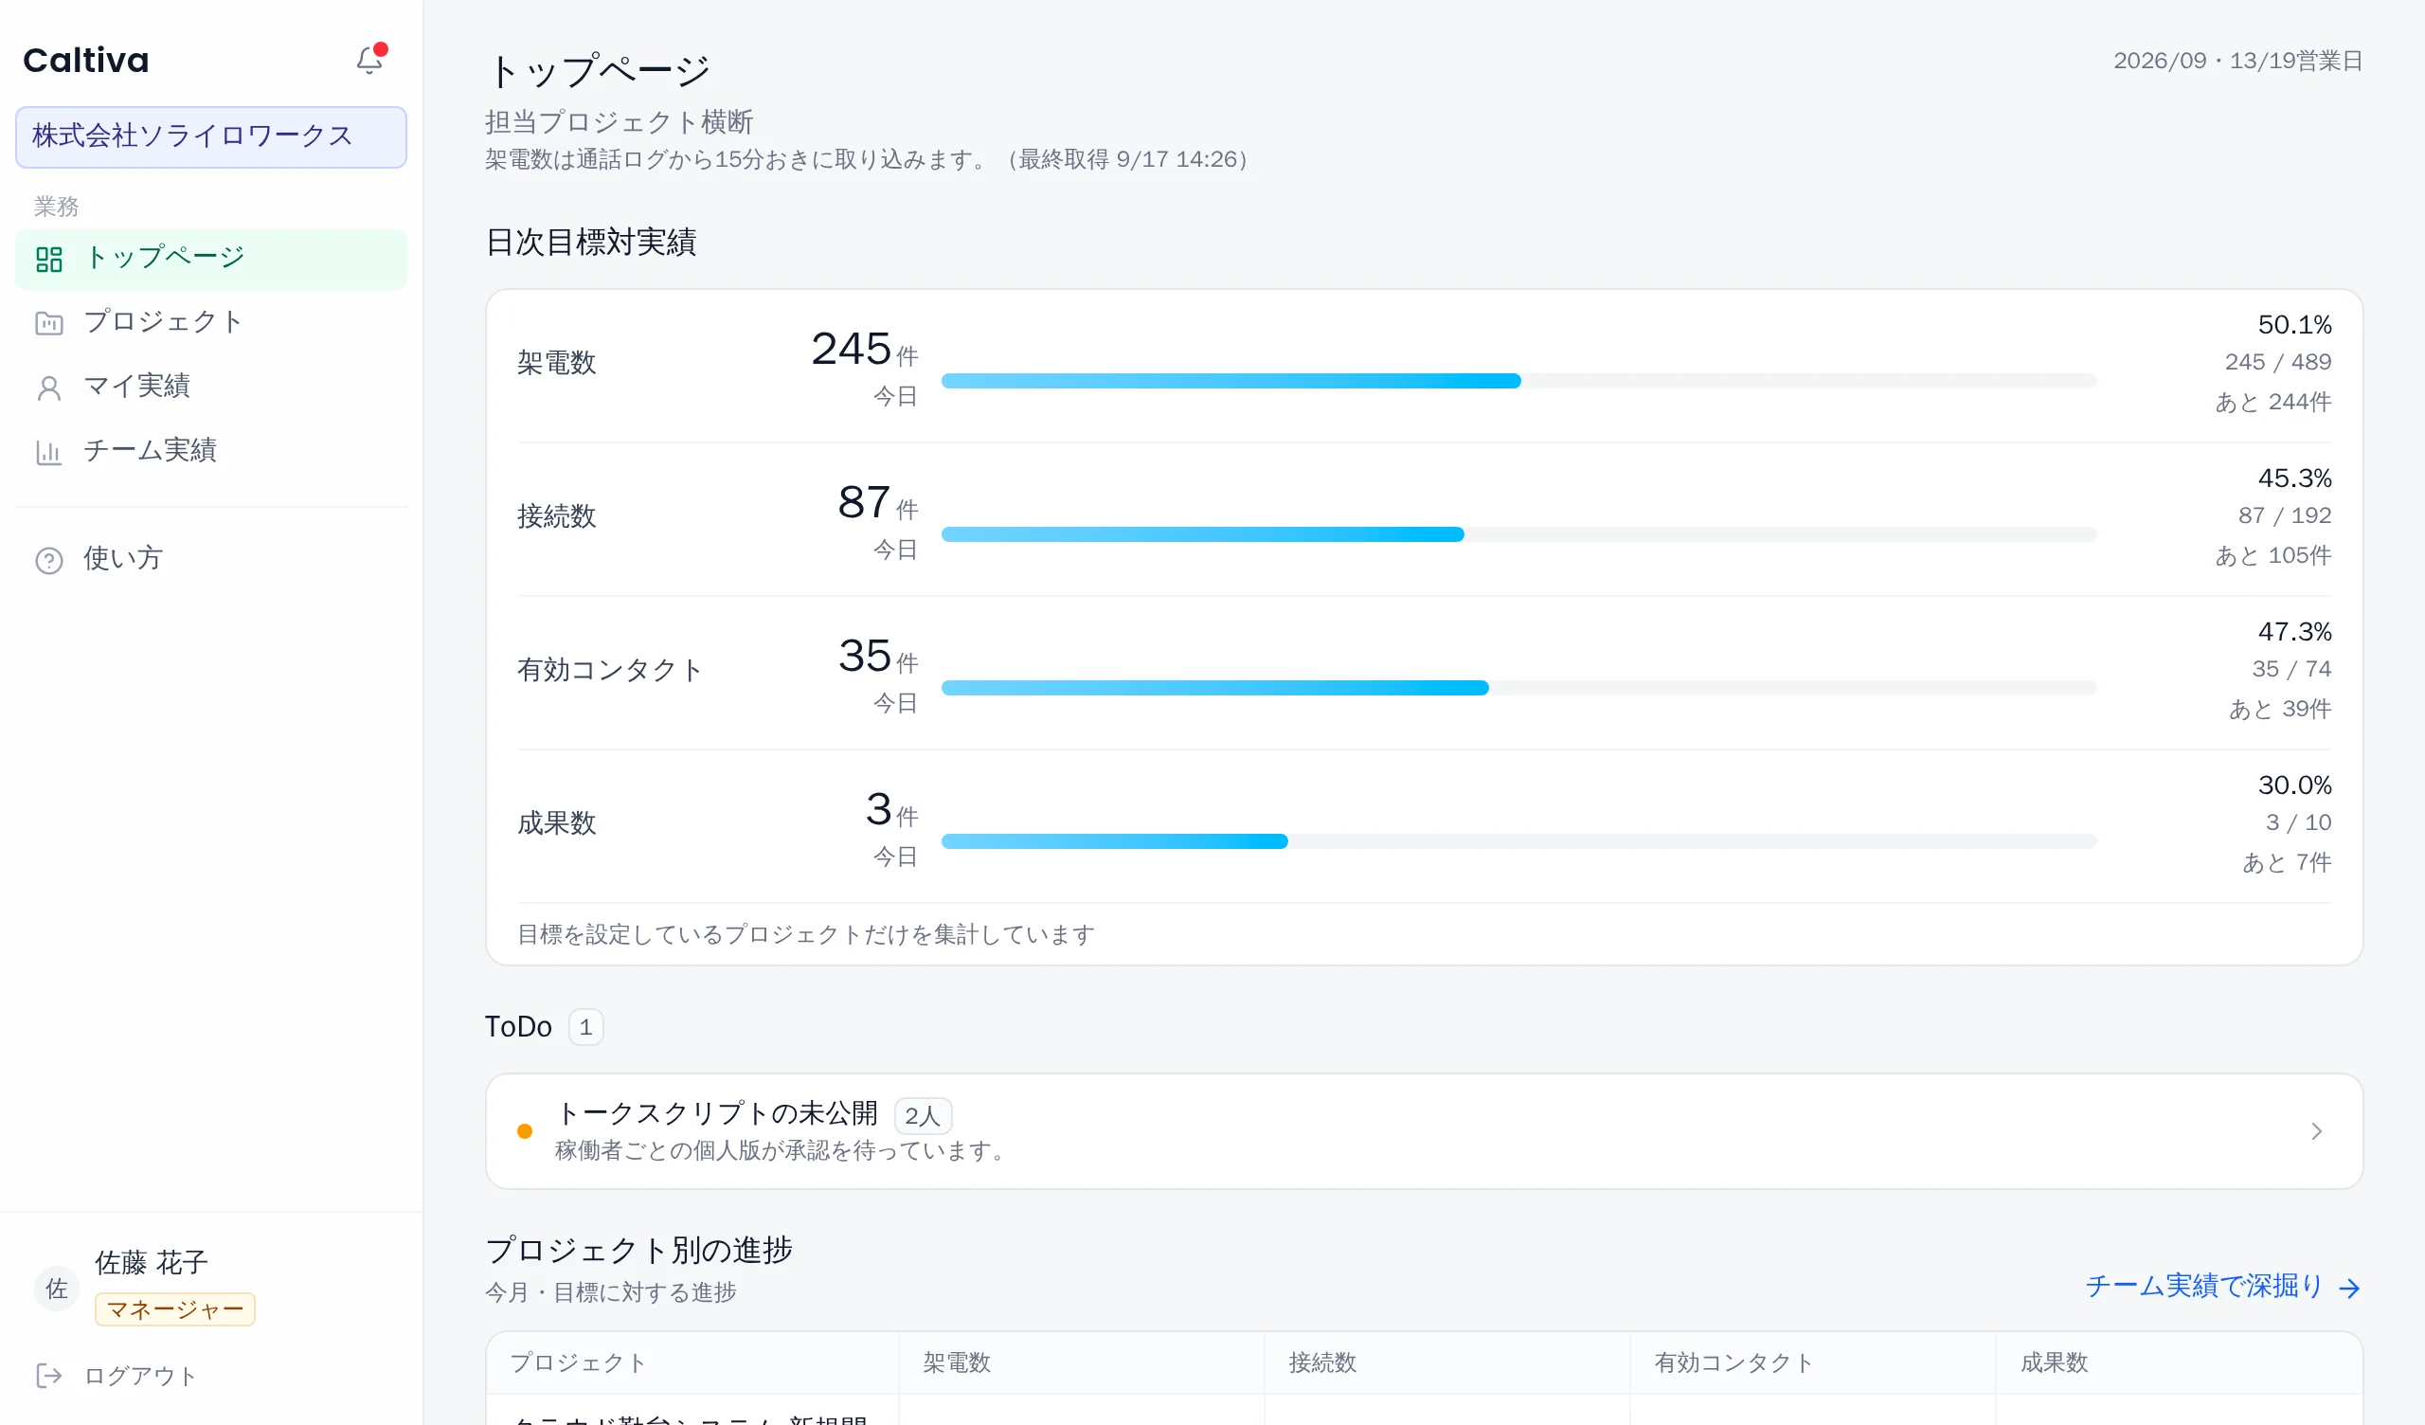The width and height of the screenshot is (2425, 1425).
Task: Open トークスクリプトの未公開 todo card
Action: point(1424,1131)
